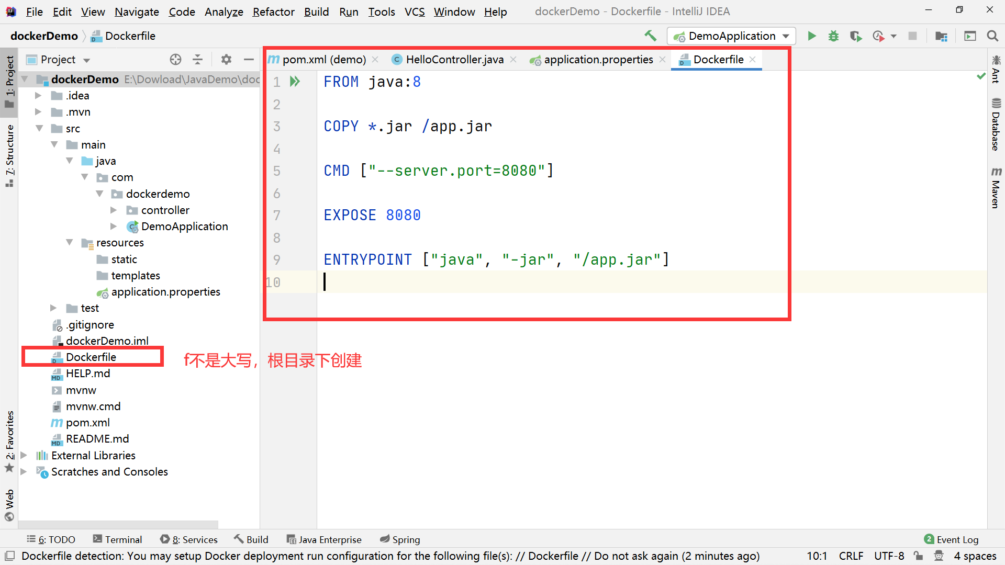The width and height of the screenshot is (1005, 565).
Task: Switch to application.properties editor tab
Action: pos(597,60)
